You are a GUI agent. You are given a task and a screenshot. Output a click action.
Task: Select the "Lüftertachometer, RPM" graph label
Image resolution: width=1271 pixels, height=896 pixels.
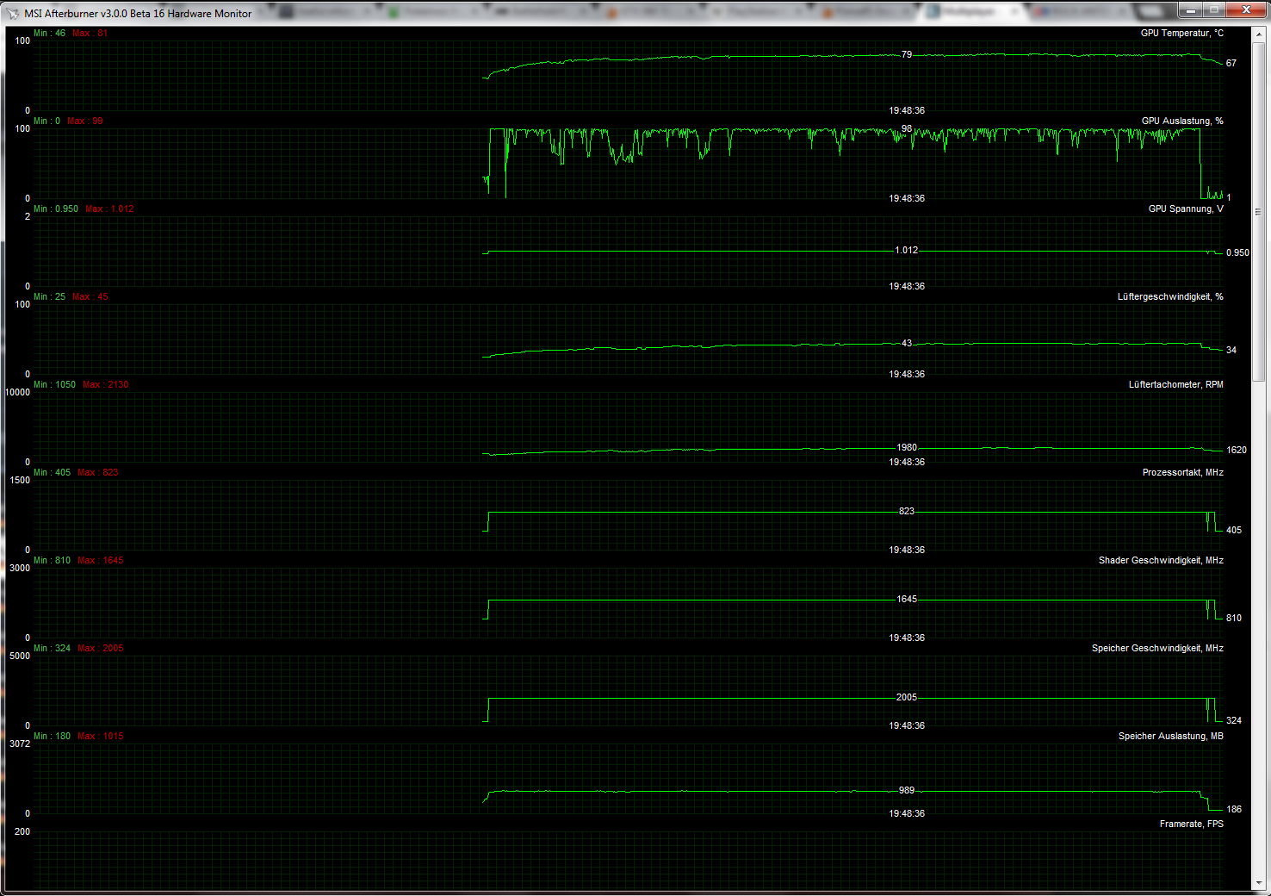(1175, 384)
